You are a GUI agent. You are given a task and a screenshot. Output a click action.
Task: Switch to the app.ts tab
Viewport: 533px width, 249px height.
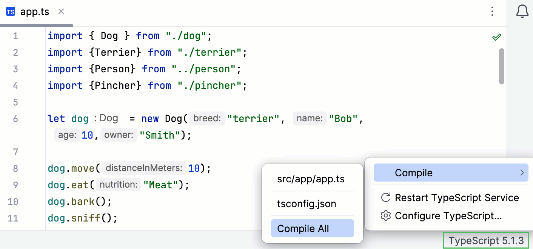tap(35, 11)
